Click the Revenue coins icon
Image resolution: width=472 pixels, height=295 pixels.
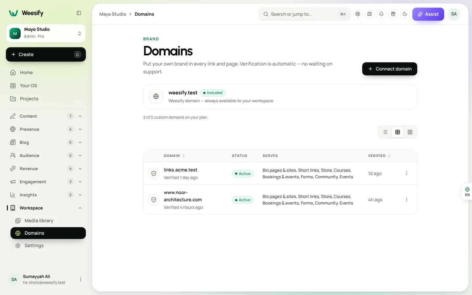click(13, 168)
